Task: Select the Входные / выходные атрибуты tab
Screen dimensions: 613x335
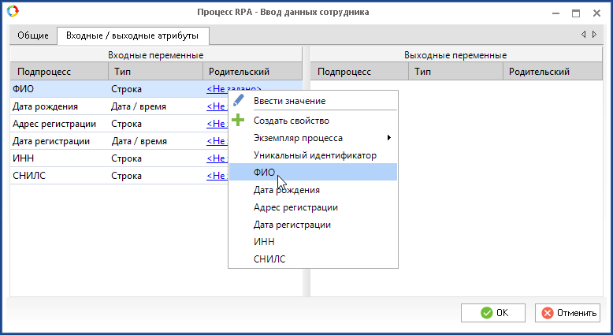Action: (132, 35)
